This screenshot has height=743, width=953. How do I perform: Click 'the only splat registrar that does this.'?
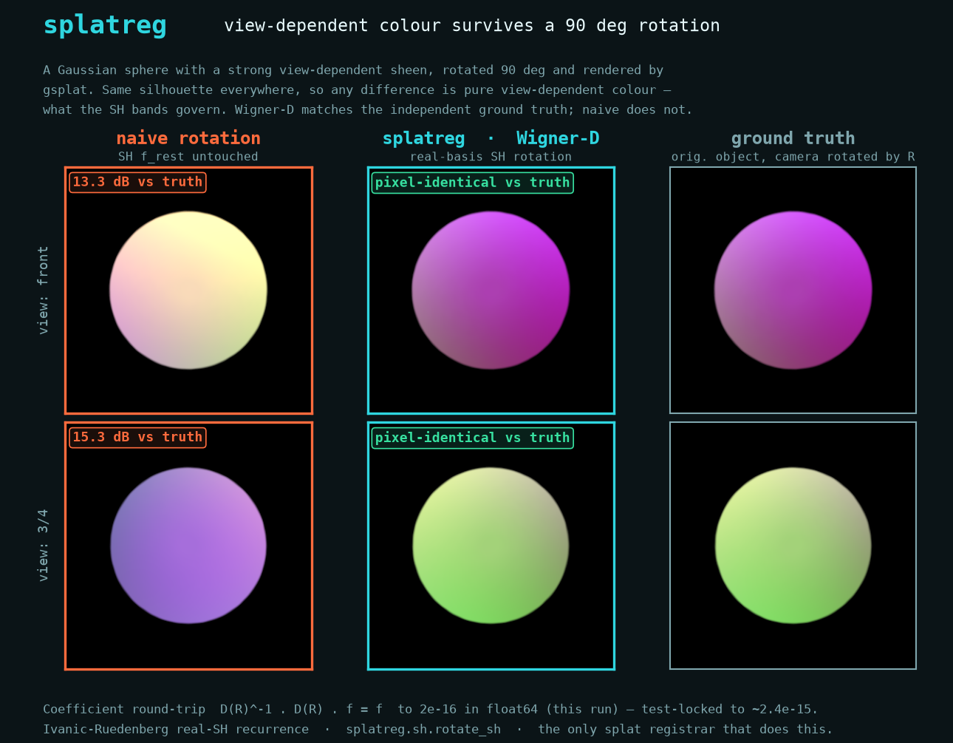(686, 730)
